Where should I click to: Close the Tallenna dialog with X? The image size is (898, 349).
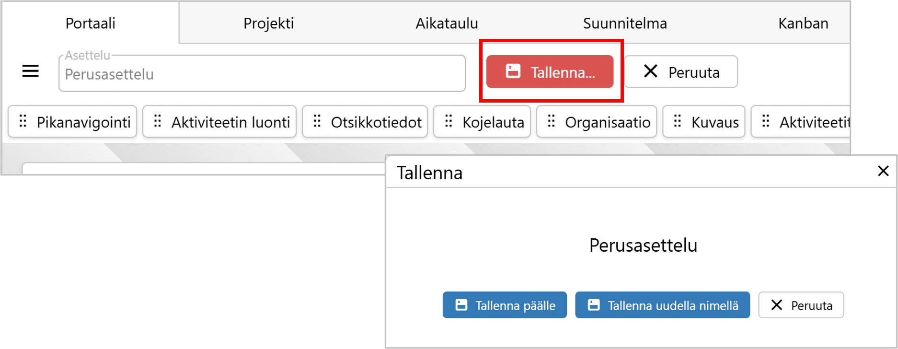coord(883,171)
